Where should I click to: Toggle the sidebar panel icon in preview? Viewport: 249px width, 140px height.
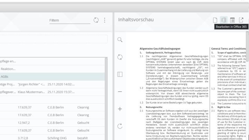click(x=120, y=74)
